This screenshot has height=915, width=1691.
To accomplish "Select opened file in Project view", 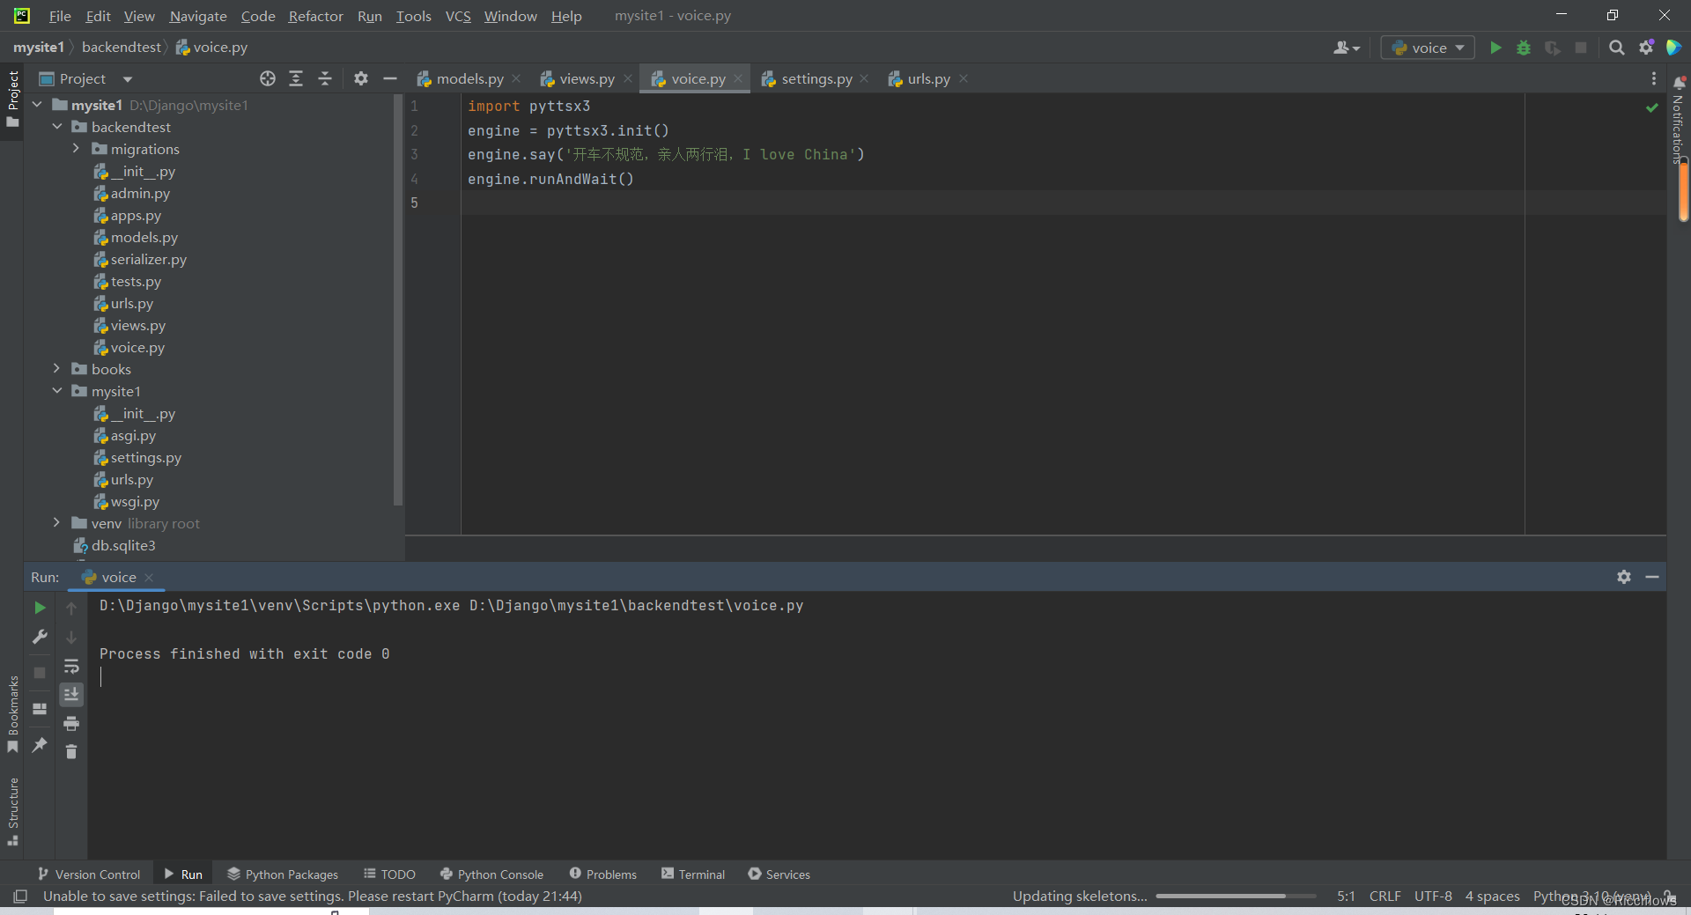I will [x=267, y=78].
